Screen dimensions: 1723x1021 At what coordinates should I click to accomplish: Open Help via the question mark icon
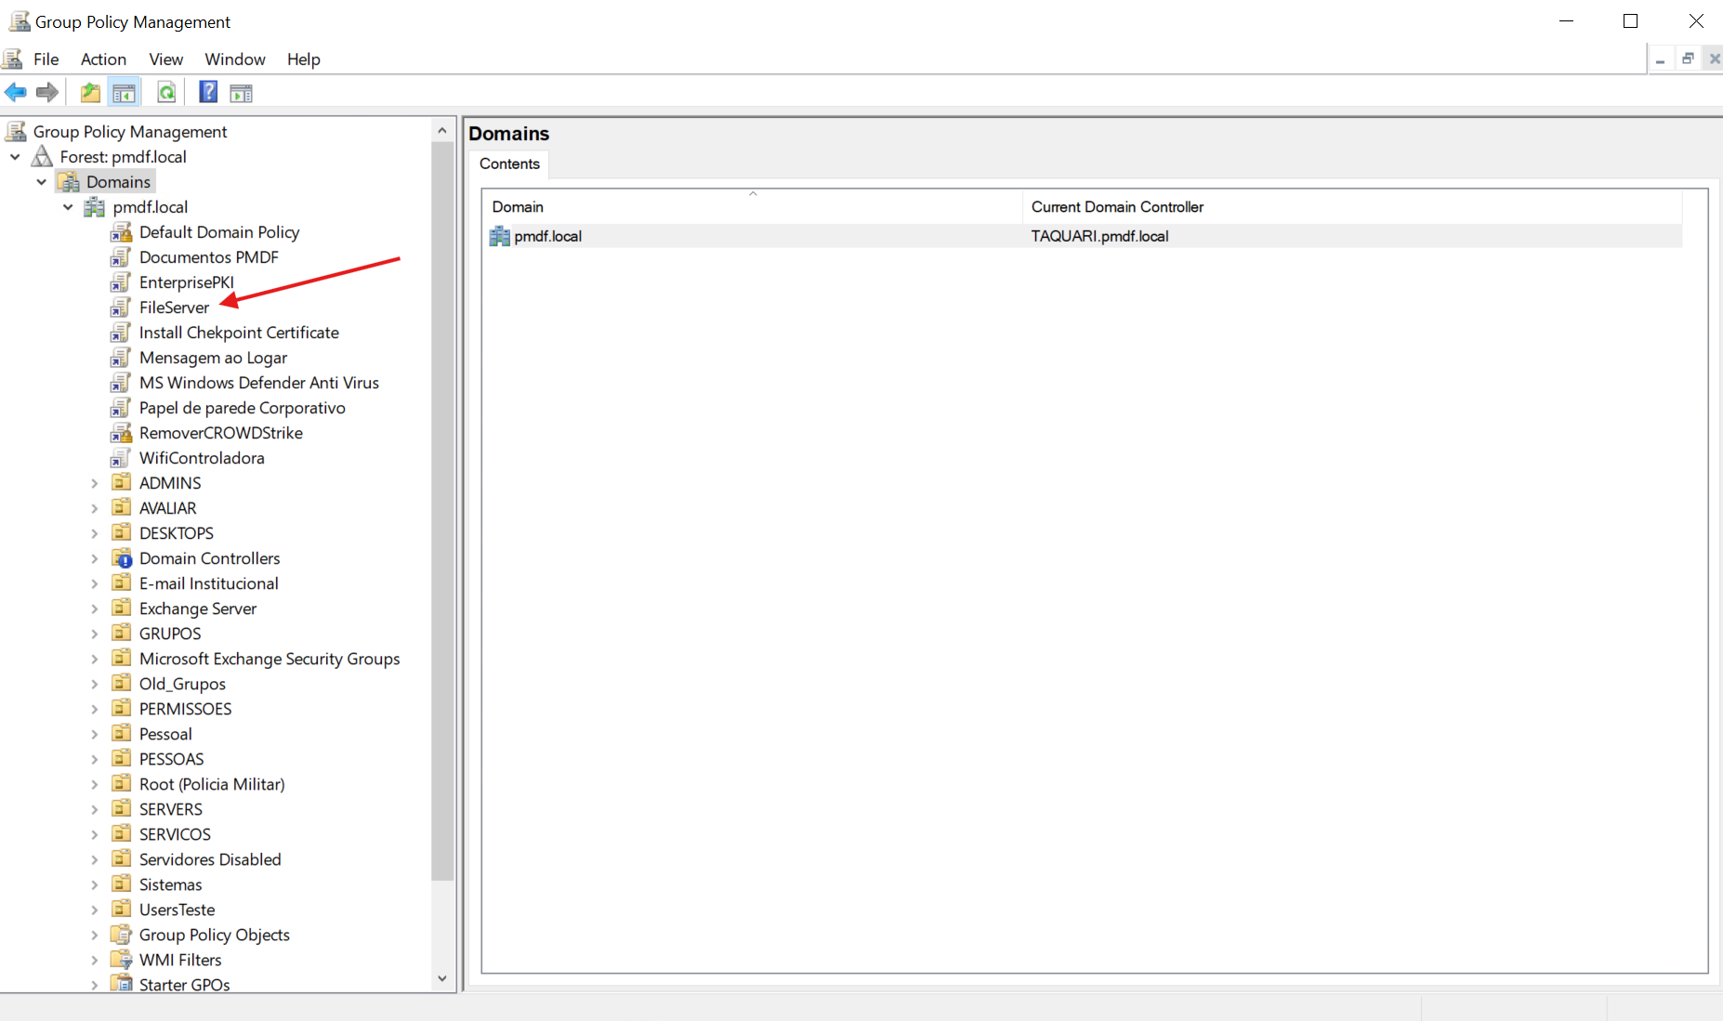click(208, 93)
